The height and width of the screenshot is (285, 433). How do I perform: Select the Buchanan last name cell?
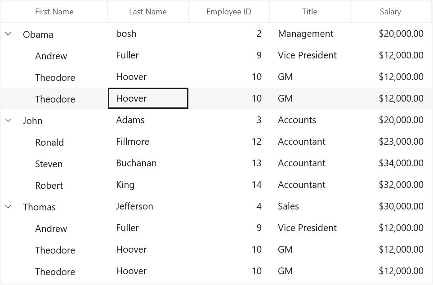pyautogui.click(x=148, y=163)
